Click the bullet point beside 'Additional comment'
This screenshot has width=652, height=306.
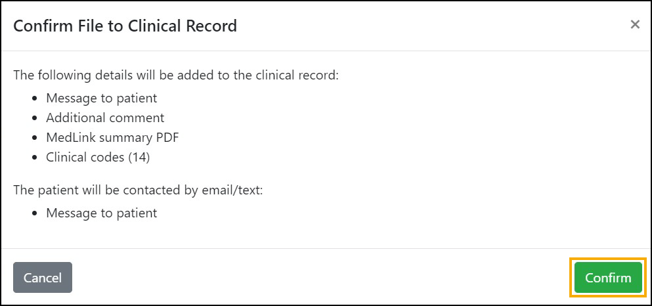coord(35,118)
